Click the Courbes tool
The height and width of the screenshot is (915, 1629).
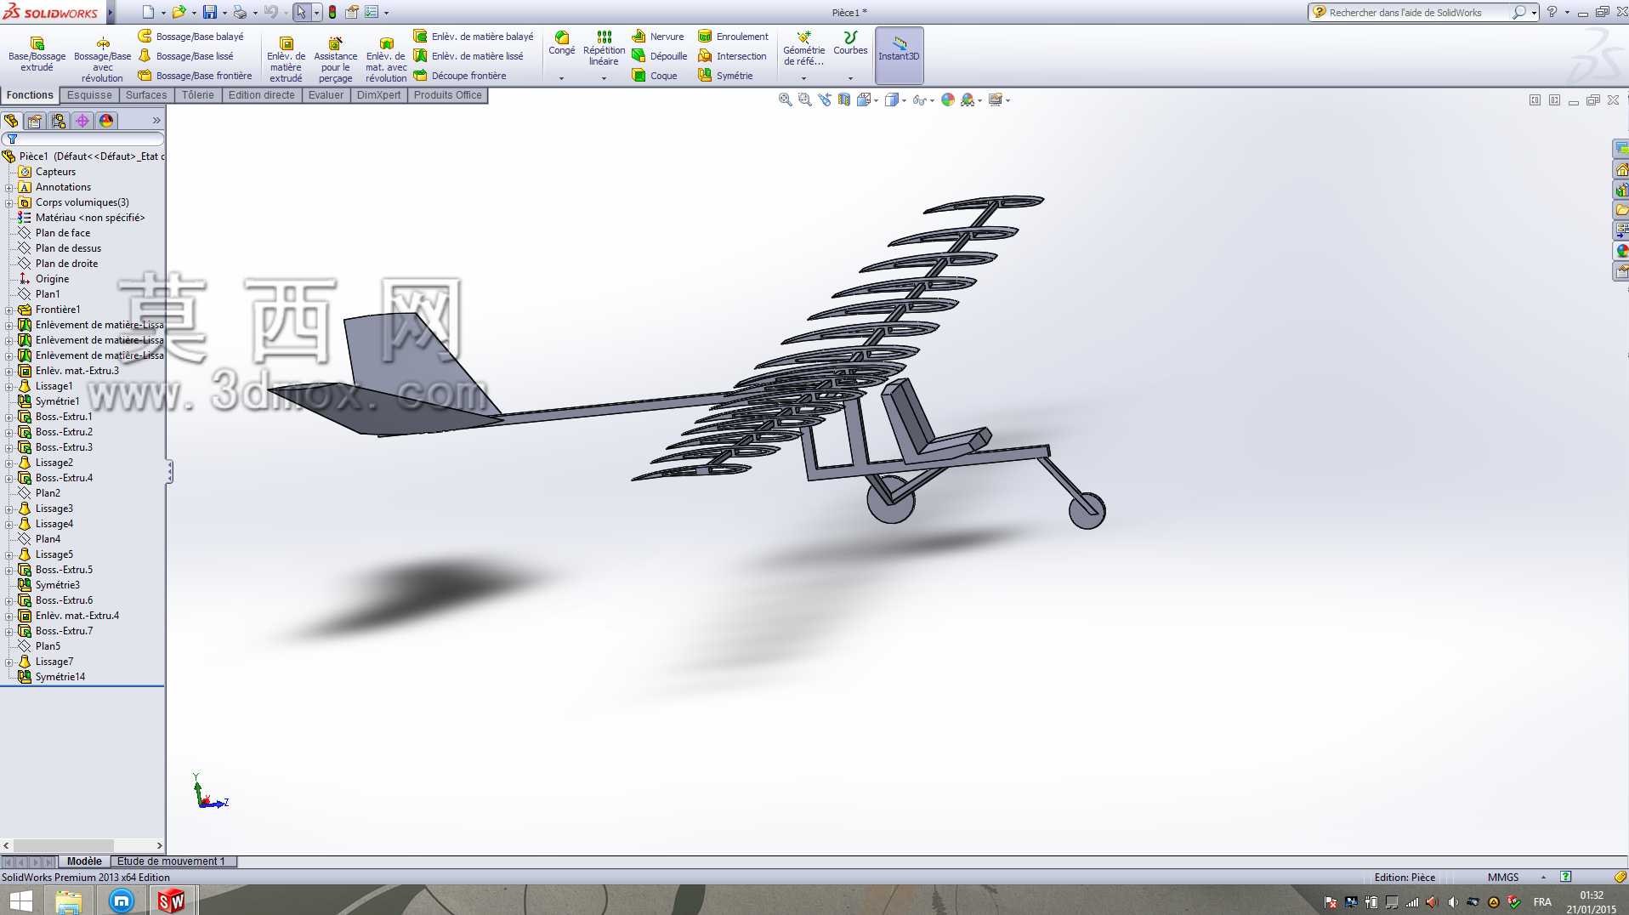point(850,43)
